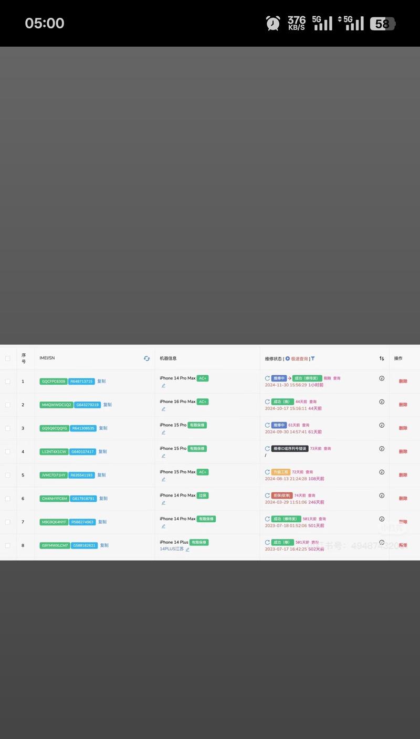The height and width of the screenshot is (739, 420).
Task: Click the green serial tag GQCFPC6309
Action: (x=54, y=382)
